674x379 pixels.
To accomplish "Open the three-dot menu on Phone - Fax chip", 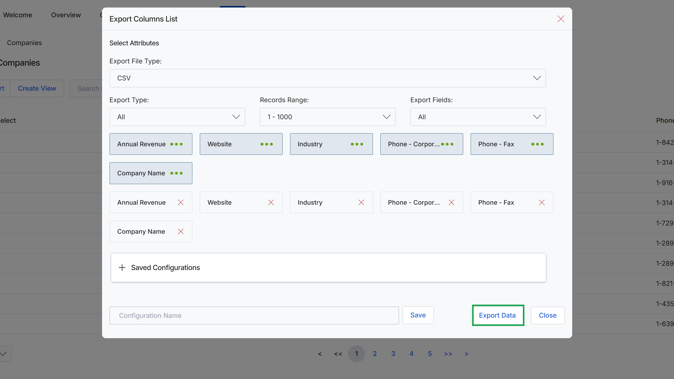I will pos(537,144).
